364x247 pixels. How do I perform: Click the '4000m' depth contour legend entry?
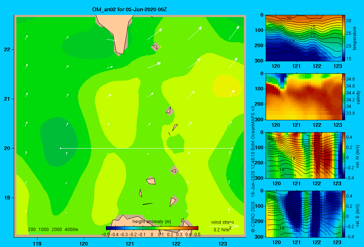pyautogui.click(x=71, y=230)
